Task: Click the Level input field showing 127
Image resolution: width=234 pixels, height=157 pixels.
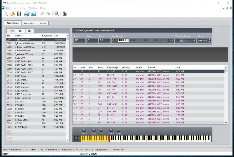Action: pos(80,40)
